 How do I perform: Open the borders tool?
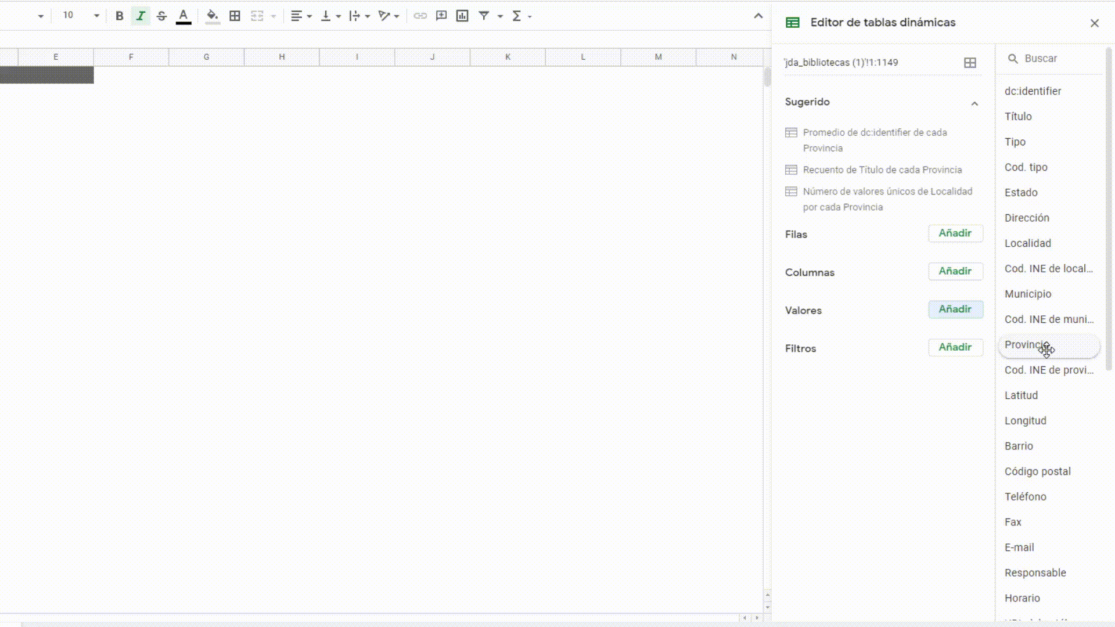pyautogui.click(x=235, y=16)
